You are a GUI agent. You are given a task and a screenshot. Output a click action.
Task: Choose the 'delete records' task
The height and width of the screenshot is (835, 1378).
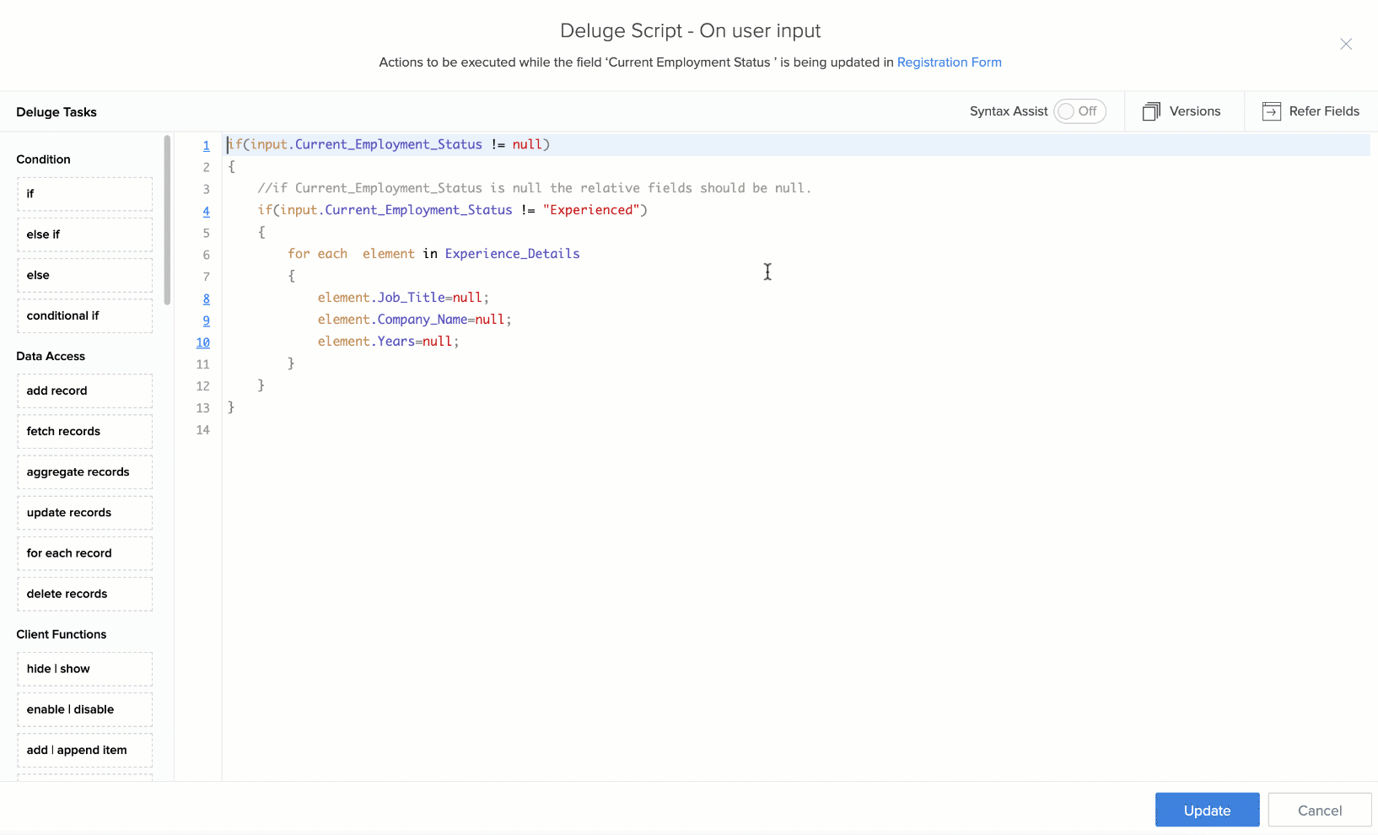(x=84, y=594)
